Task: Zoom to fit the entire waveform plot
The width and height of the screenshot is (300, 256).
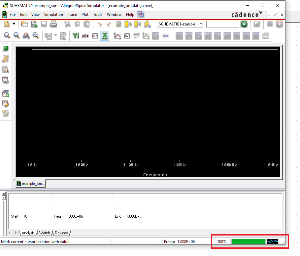Action: pos(36,36)
